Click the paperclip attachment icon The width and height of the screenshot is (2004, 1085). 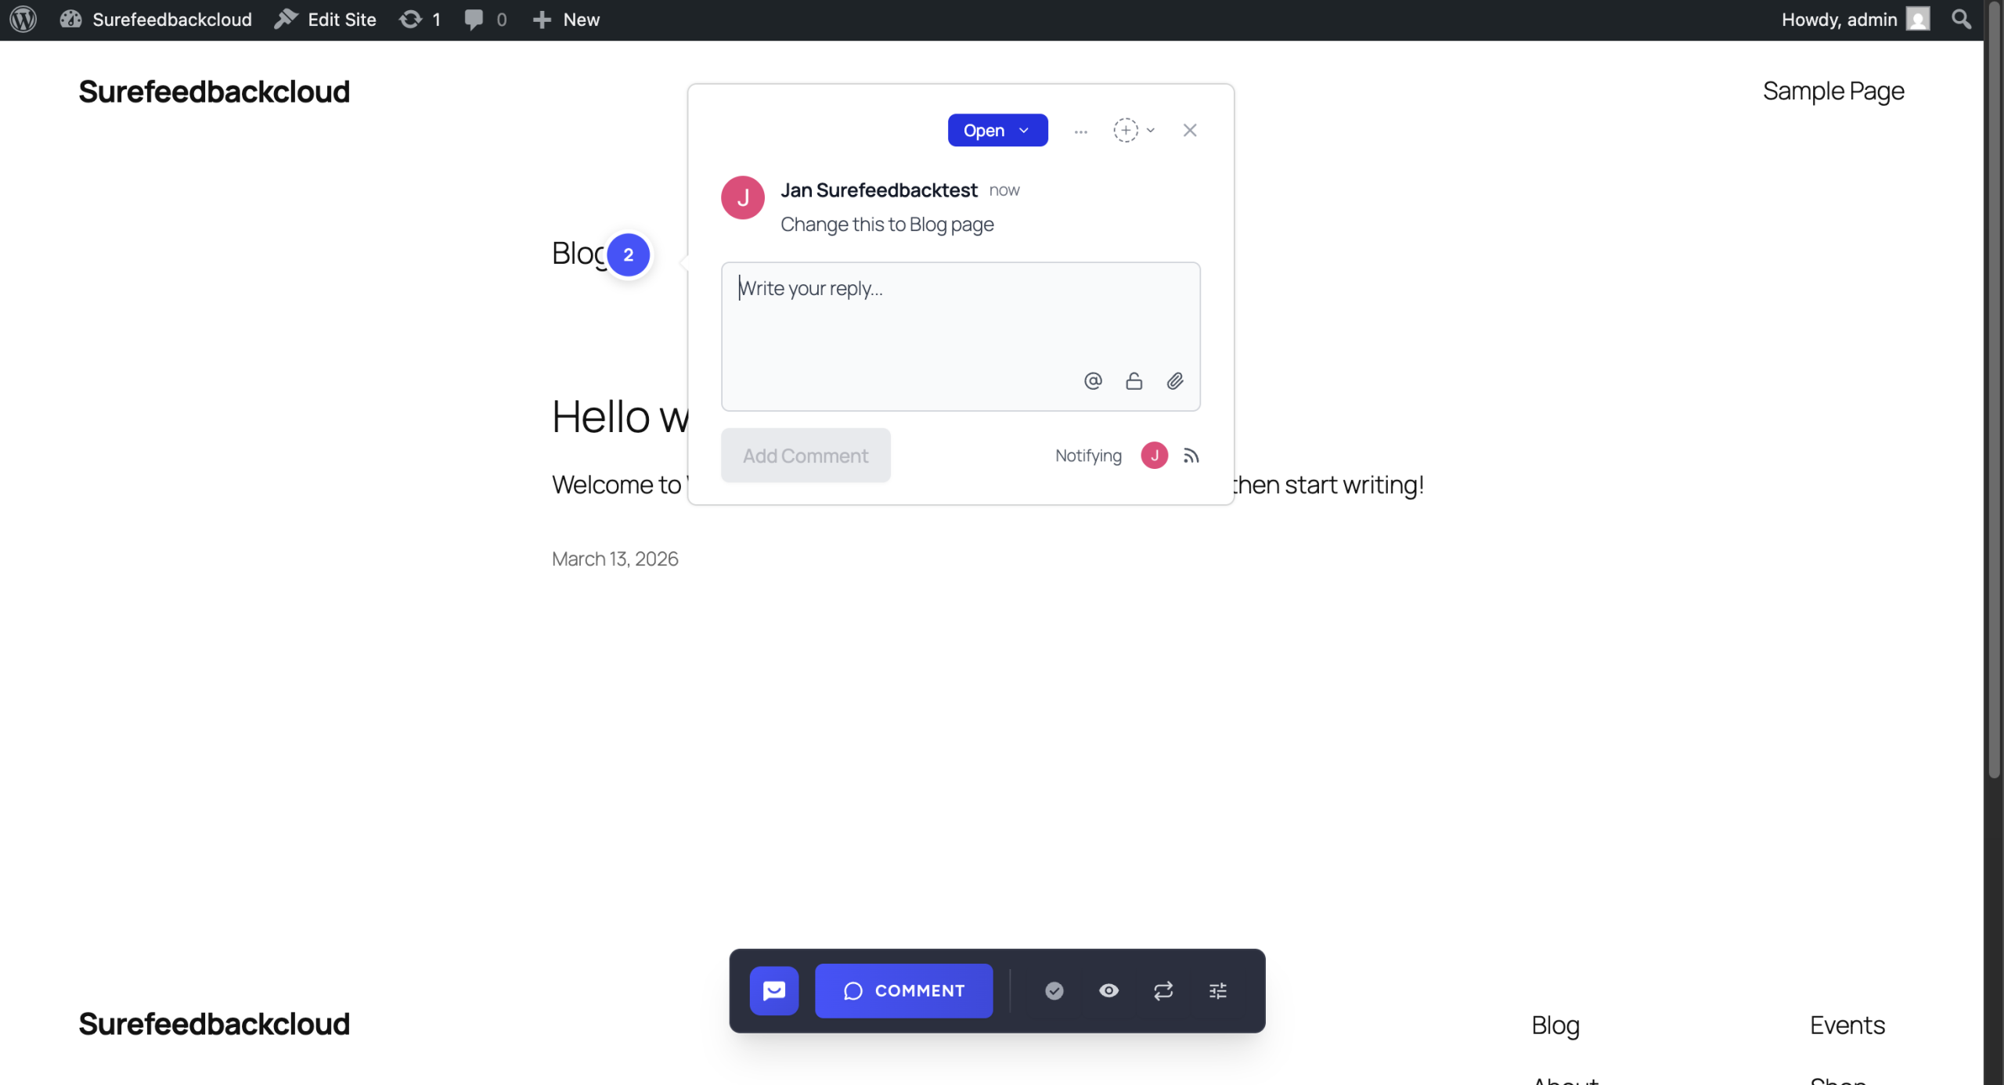(x=1174, y=381)
